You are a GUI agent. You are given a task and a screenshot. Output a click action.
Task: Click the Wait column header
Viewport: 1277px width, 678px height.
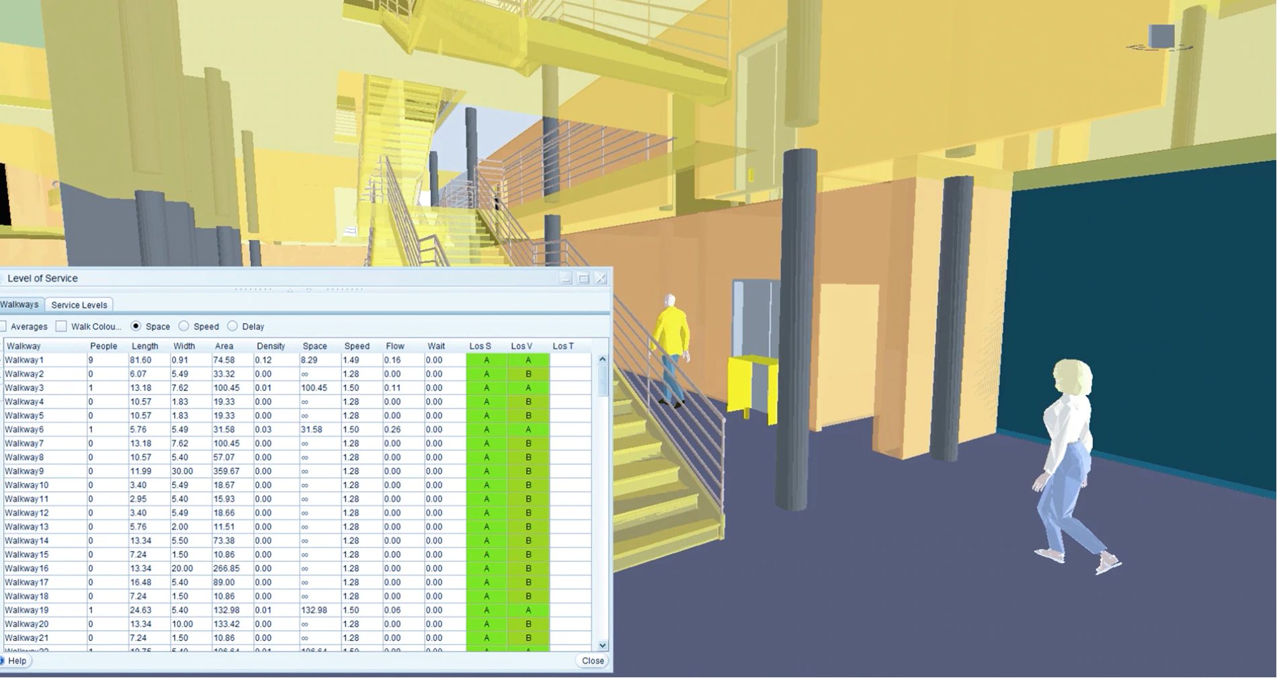coord(445,346)
